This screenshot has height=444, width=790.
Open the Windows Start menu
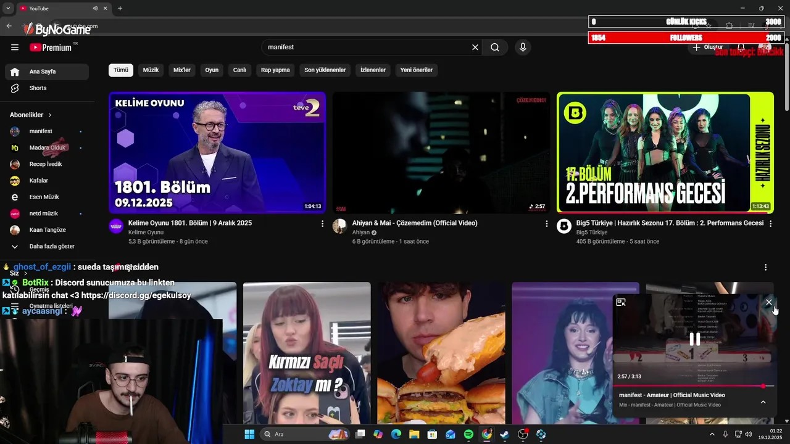pos(249,434)
